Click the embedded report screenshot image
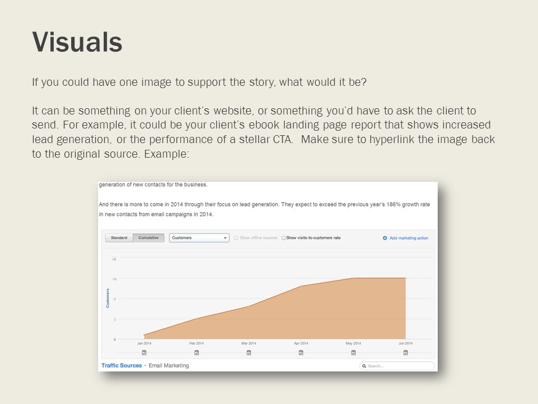538x404 pixels. pyautogui.click(x=268, y=277)
